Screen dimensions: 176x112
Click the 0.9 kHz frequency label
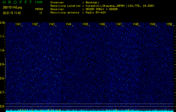click(3, 64)
